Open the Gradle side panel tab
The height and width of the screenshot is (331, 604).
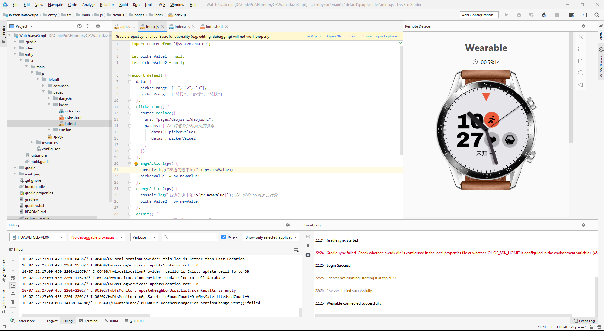point(601,33)
